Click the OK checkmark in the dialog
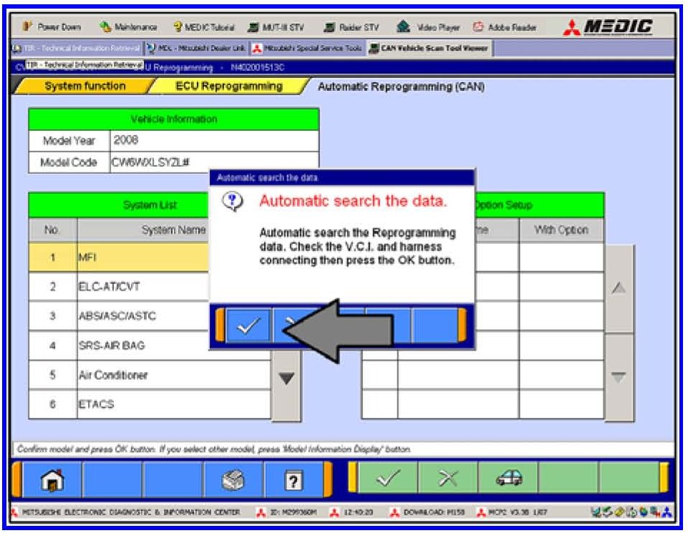688x533 pixels. pyautogui.click(x=248, y=327)
